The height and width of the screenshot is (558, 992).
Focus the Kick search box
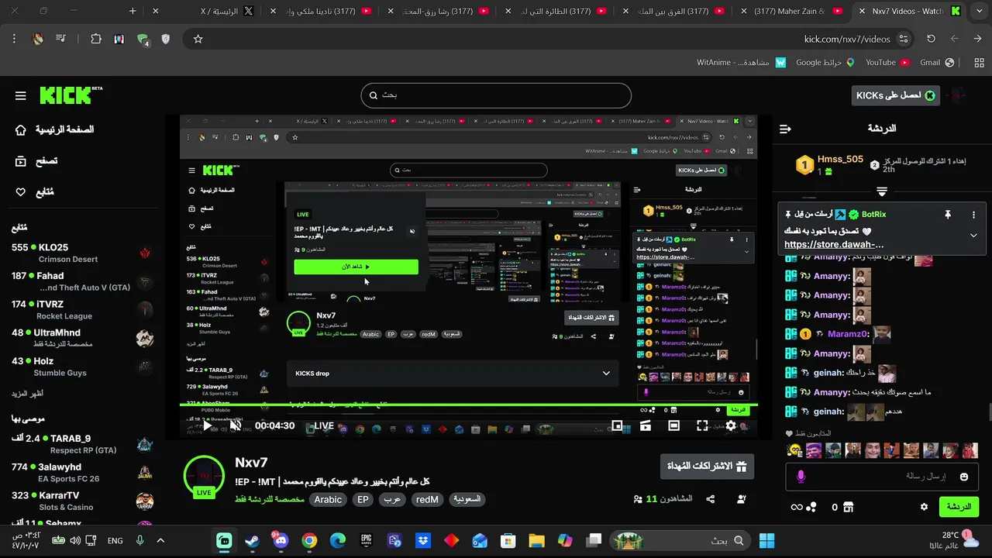tap(496, 95)
